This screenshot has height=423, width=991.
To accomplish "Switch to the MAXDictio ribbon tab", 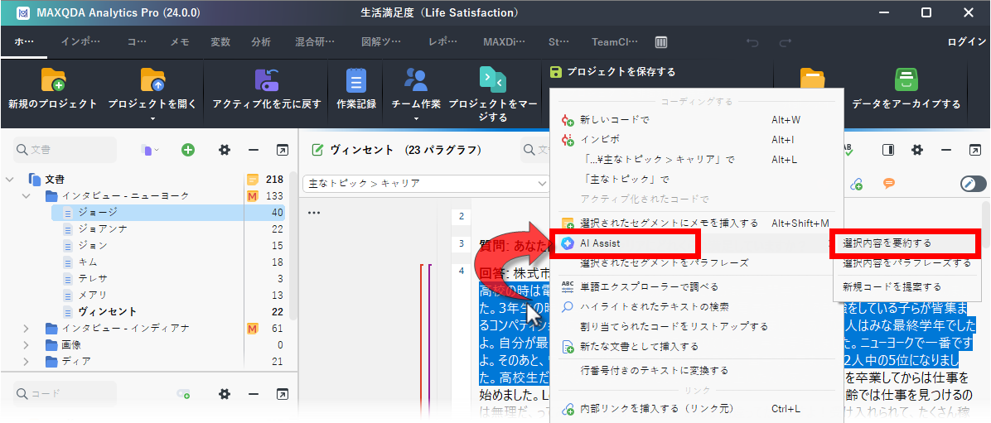I will 504,42.
